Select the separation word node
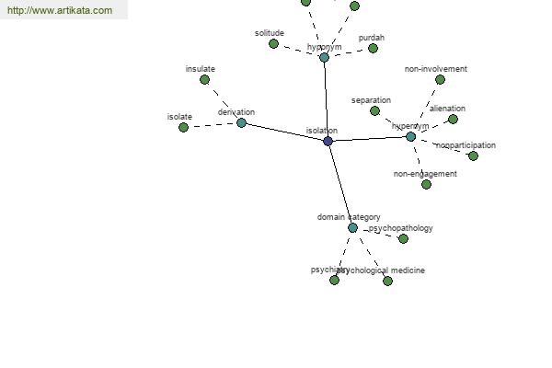 click(375, 111)
